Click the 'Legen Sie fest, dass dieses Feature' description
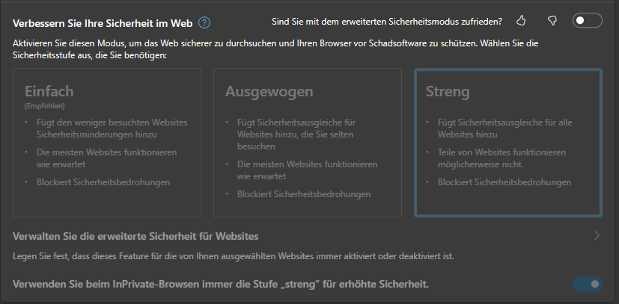The height and width of the screenshot is (304, 619). [x=234, y=256]
